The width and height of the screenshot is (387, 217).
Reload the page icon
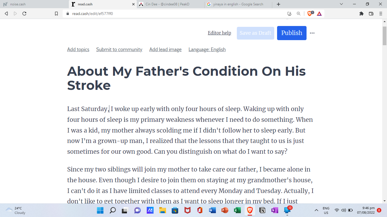(x=24, y=14)
